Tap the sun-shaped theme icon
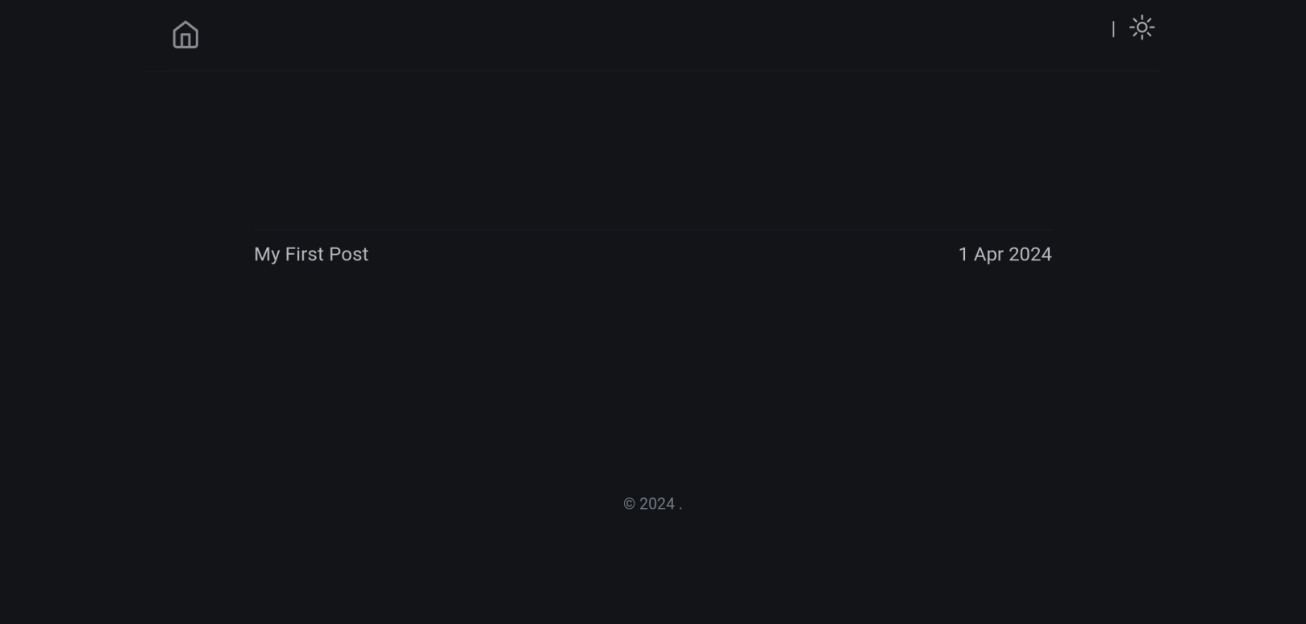The image size is (1306, 624). (1142, 27)
